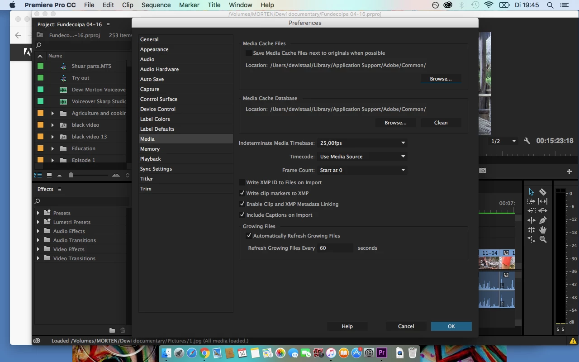The image size is (579, 362).
Task: Switch Project panel to list view
Action: [x=38, y=175]
